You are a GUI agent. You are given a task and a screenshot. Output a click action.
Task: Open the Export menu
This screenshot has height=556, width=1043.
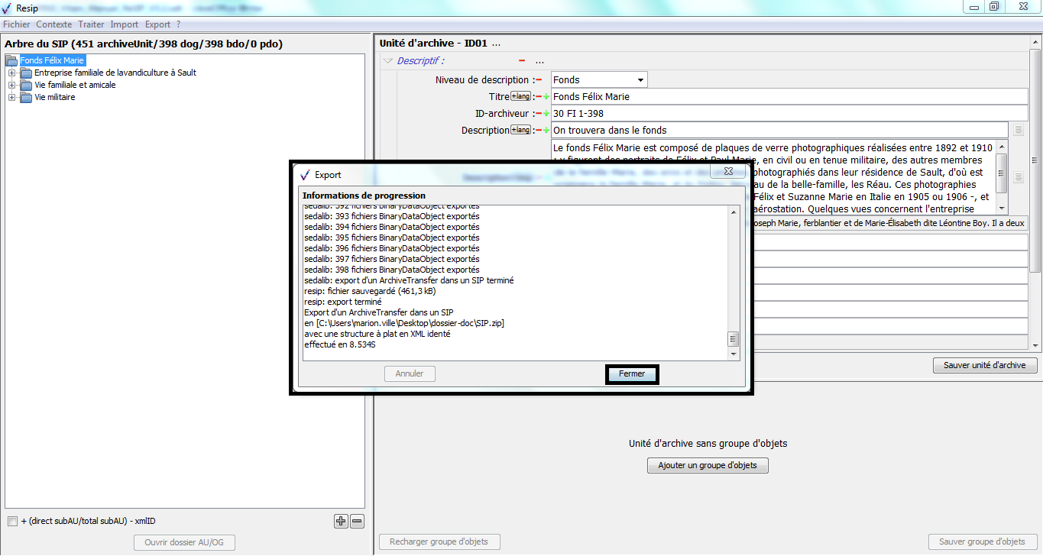point(157,24)
